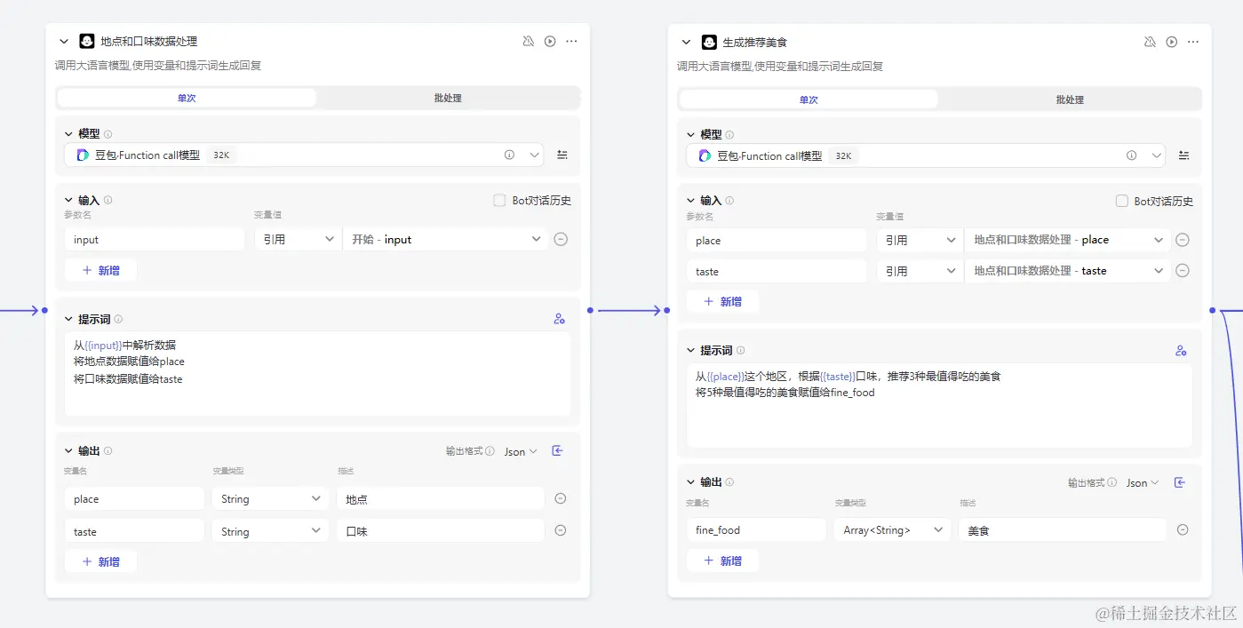Open more options for 地点和口味数据处理 node
Image resolution: width=1243 pixels, height=628 pixels.
[571, 41]
